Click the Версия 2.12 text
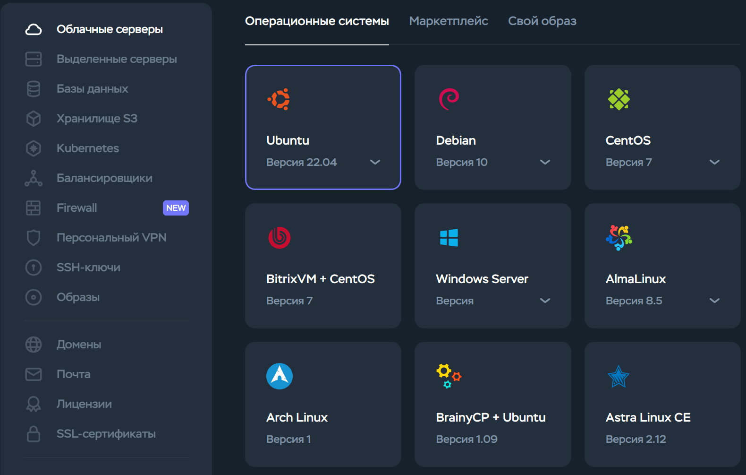 point(636,439)
